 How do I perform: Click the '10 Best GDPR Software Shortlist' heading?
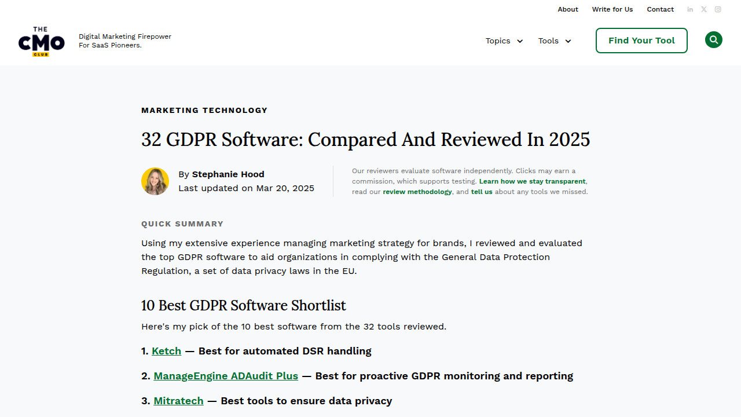click(x=244, y=305)
